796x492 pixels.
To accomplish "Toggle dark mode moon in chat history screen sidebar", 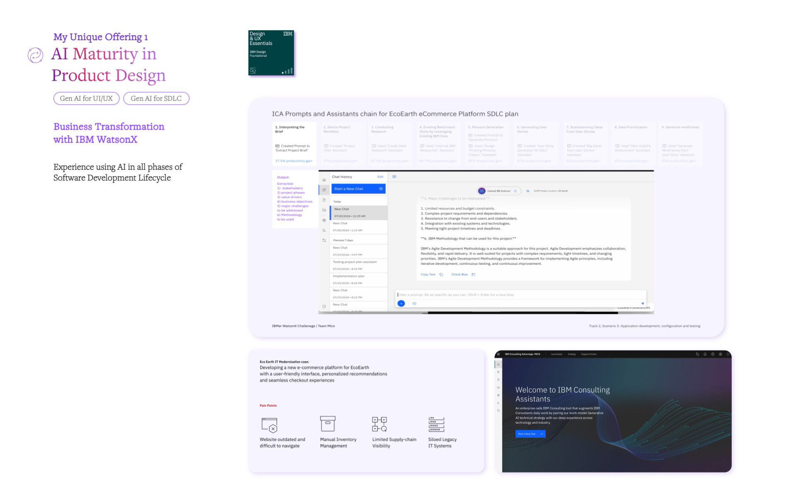I will tap(324, 230).
